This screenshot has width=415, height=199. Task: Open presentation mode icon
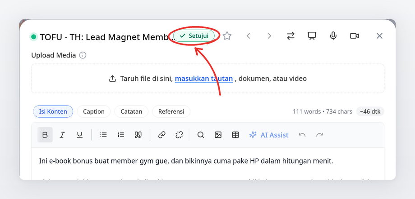[312, 36]
